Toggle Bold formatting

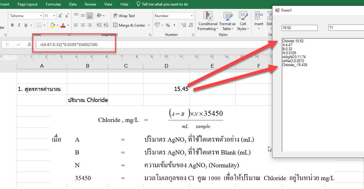(12, 25)
